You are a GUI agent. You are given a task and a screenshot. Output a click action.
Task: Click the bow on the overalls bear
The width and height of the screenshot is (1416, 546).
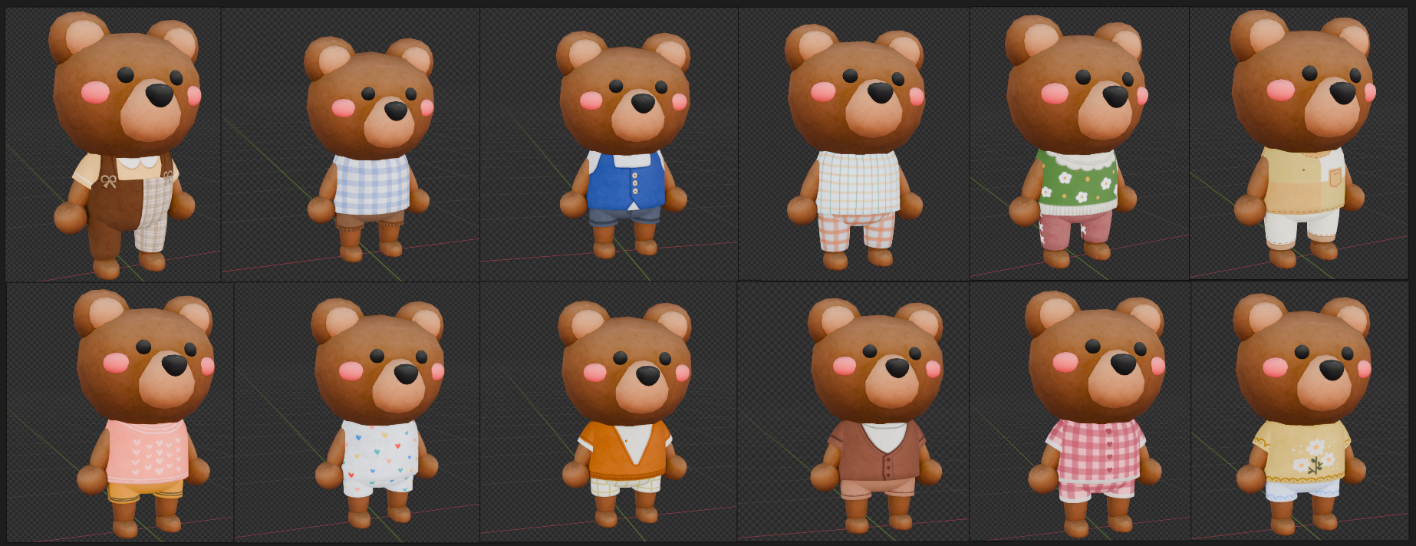(x=109, y=182)
